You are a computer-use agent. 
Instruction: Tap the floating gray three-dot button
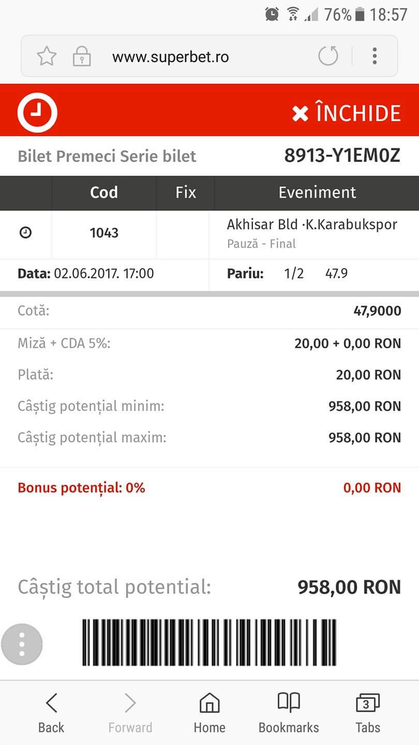coord(22,644)
